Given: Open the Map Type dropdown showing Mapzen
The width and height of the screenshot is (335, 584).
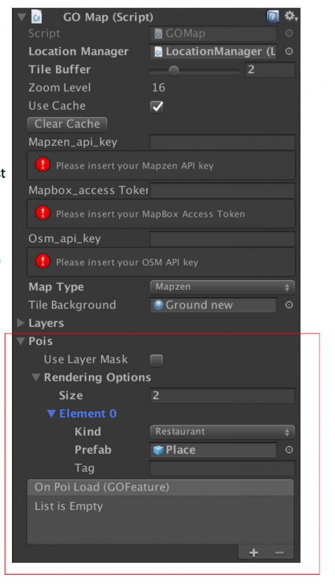Looking at the screenshot, I should [x=222, y=287].
